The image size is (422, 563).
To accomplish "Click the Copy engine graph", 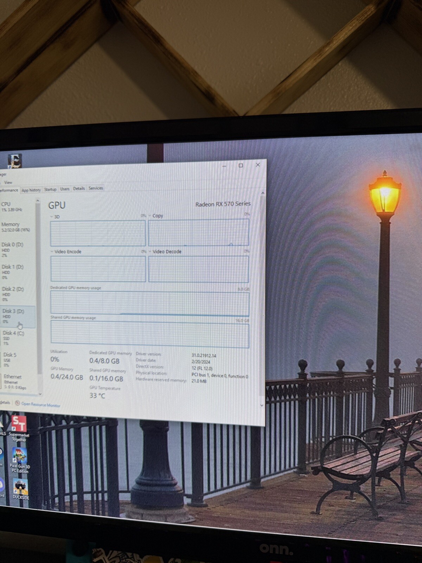I will [x=199, y=232].
